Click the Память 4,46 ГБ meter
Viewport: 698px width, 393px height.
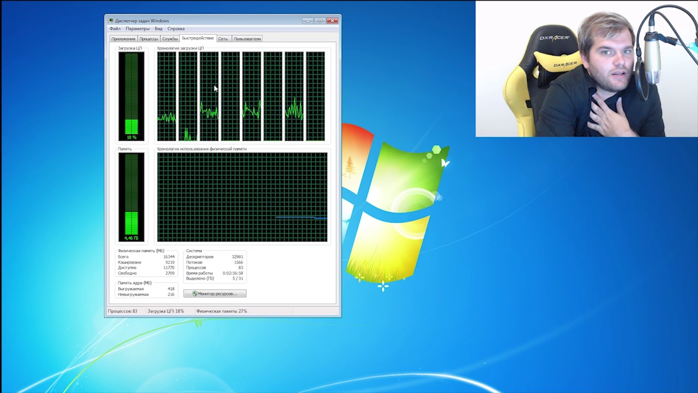click(x=131, y=197)
